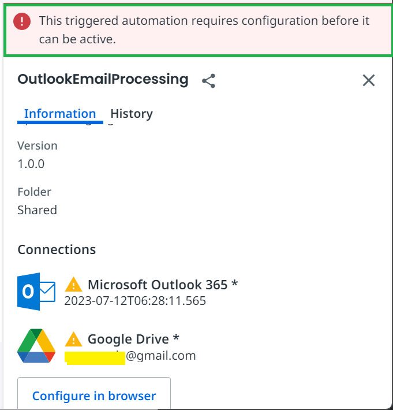393x410 pixels.
Task: Click the configuration required alert message
Action: coord(204,30)
